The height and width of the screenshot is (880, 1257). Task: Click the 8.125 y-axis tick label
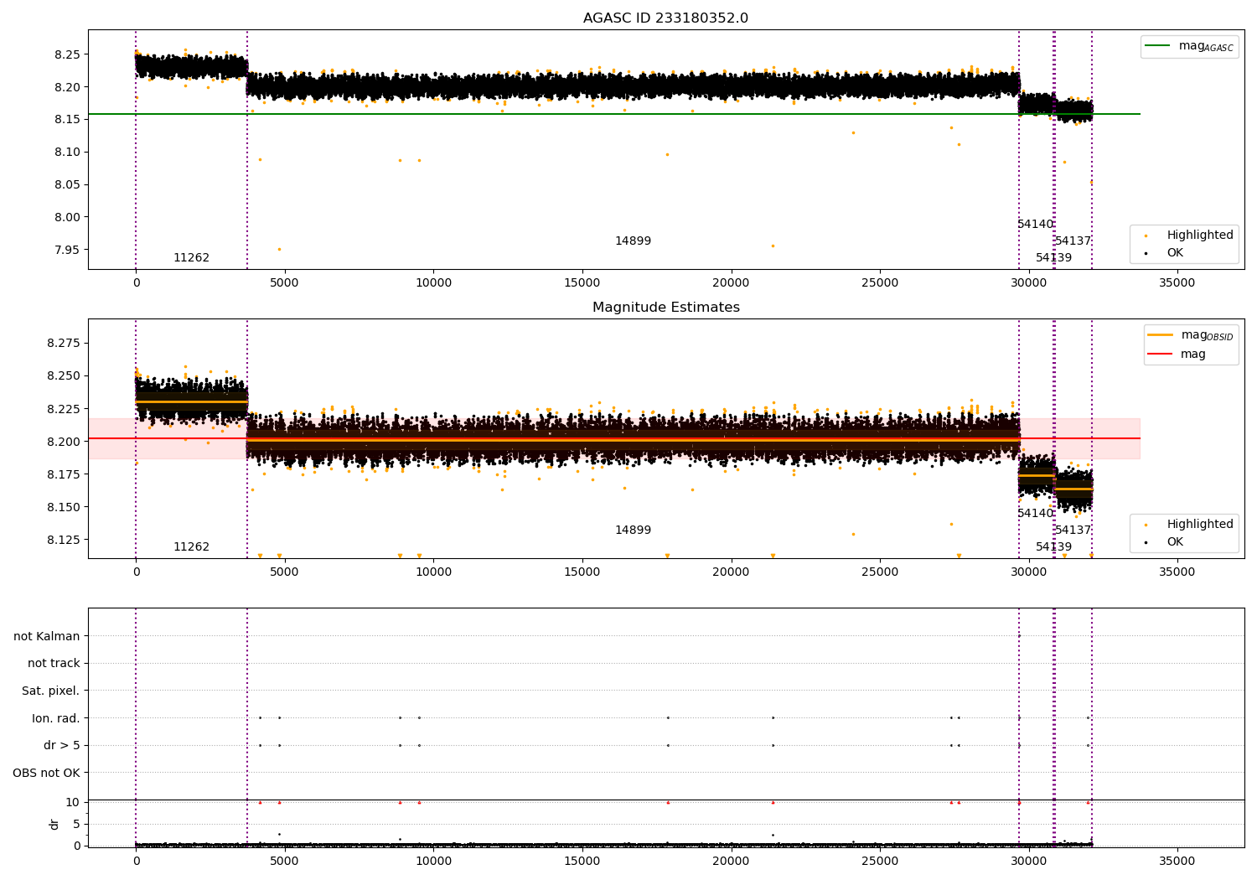click(63, 540)
